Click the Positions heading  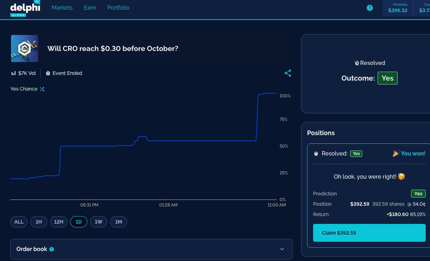click(321, 133)
